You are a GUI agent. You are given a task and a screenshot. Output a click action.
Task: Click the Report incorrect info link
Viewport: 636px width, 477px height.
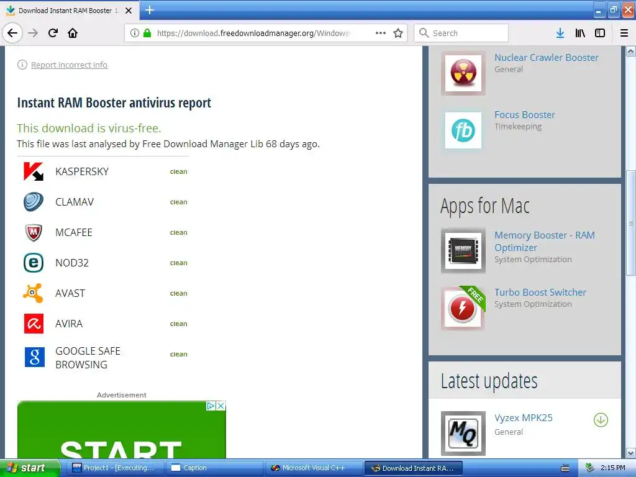coord(70,65)
